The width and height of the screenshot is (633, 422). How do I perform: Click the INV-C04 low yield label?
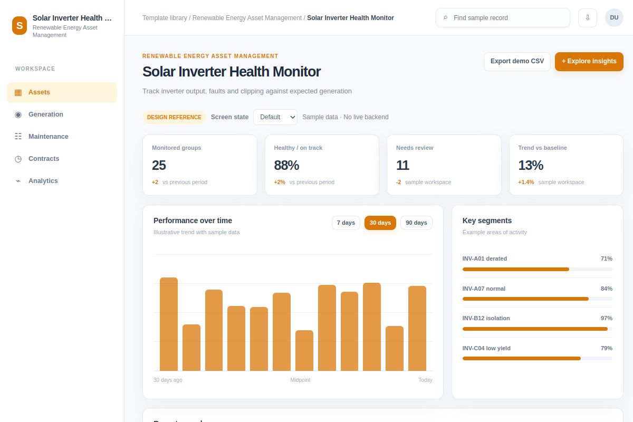pos(486,348)
